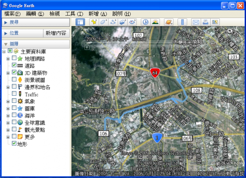Enable the Traffic layer checkbox
The height and width of the screenshot is (178, 246).
click(14, 93)
